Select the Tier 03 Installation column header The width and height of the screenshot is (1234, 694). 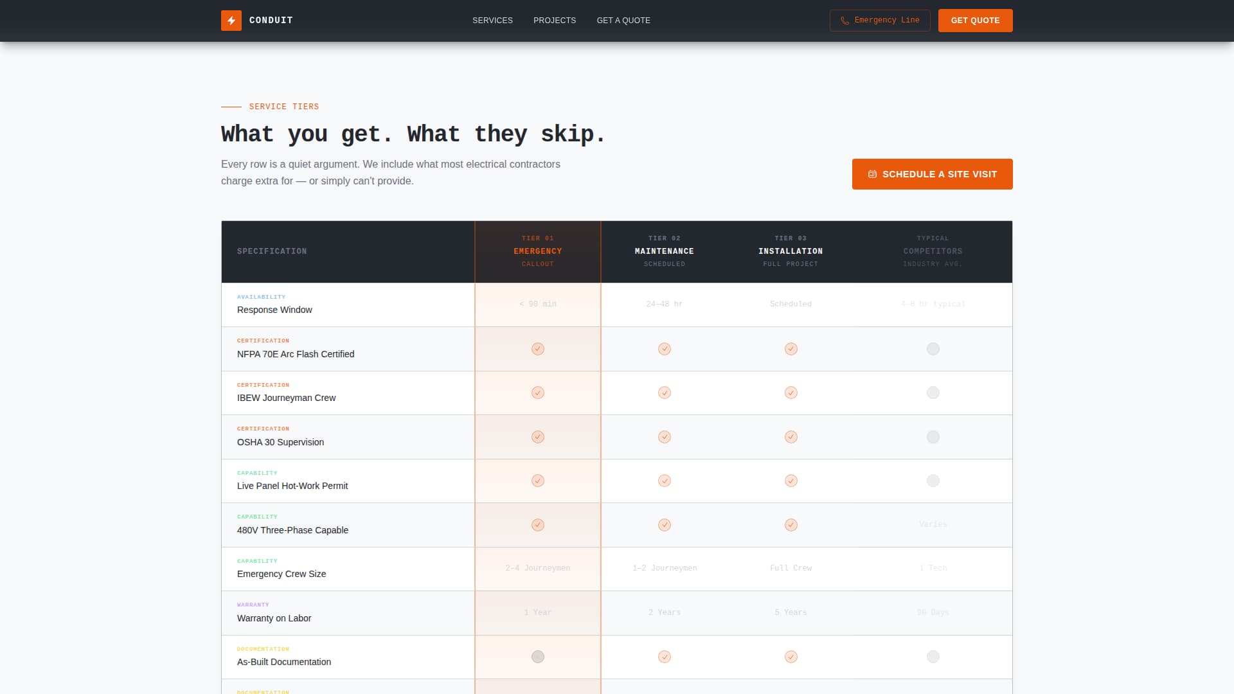point(791,251)
